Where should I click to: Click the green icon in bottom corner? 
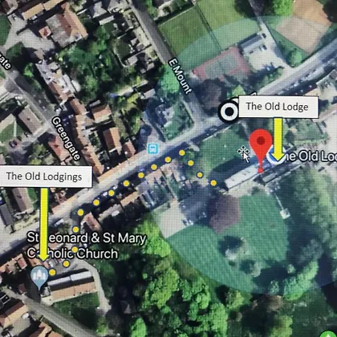pos(327,335)
